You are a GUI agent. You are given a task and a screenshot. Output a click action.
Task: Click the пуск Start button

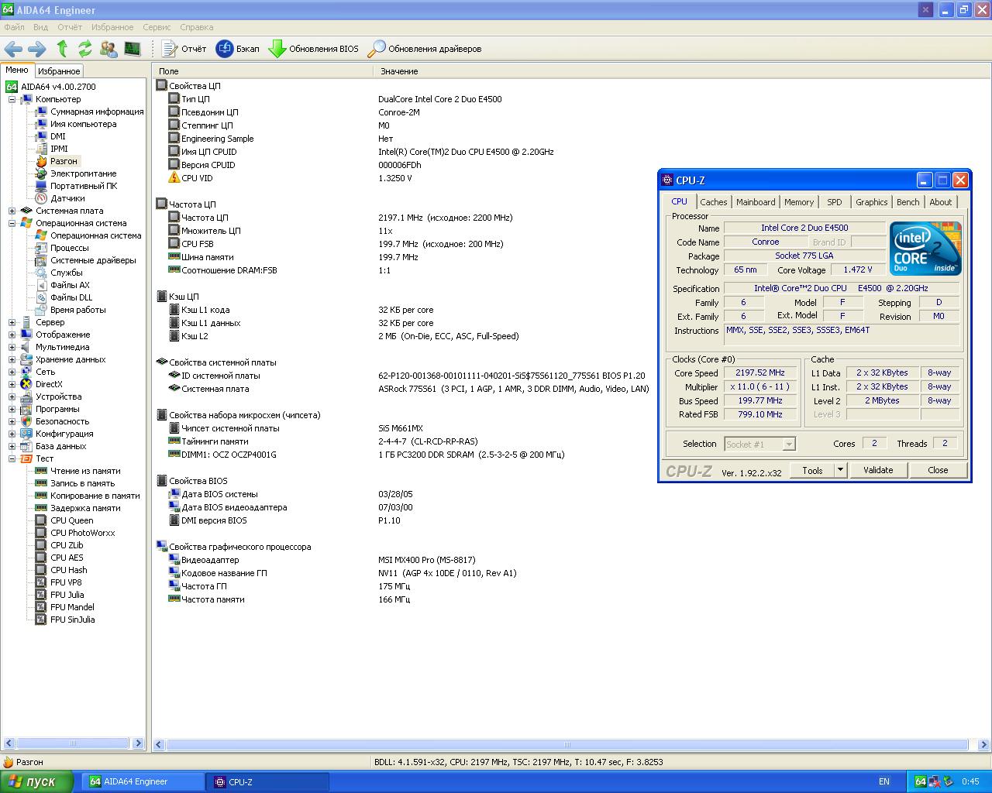[36, 781]
